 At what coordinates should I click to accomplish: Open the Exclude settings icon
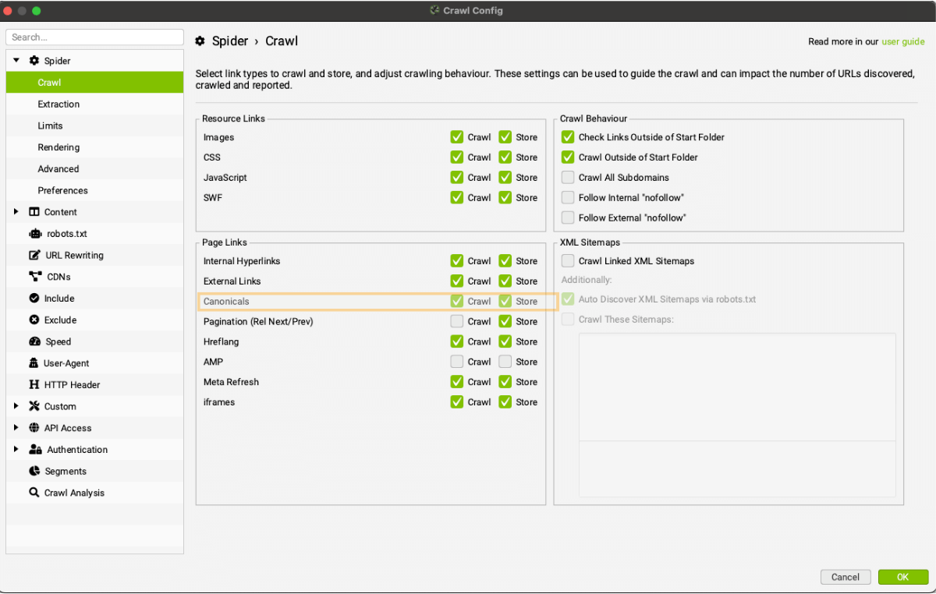point(33,320)
